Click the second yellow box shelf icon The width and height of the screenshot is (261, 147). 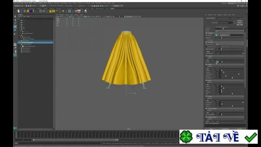(x=54, y=11)
